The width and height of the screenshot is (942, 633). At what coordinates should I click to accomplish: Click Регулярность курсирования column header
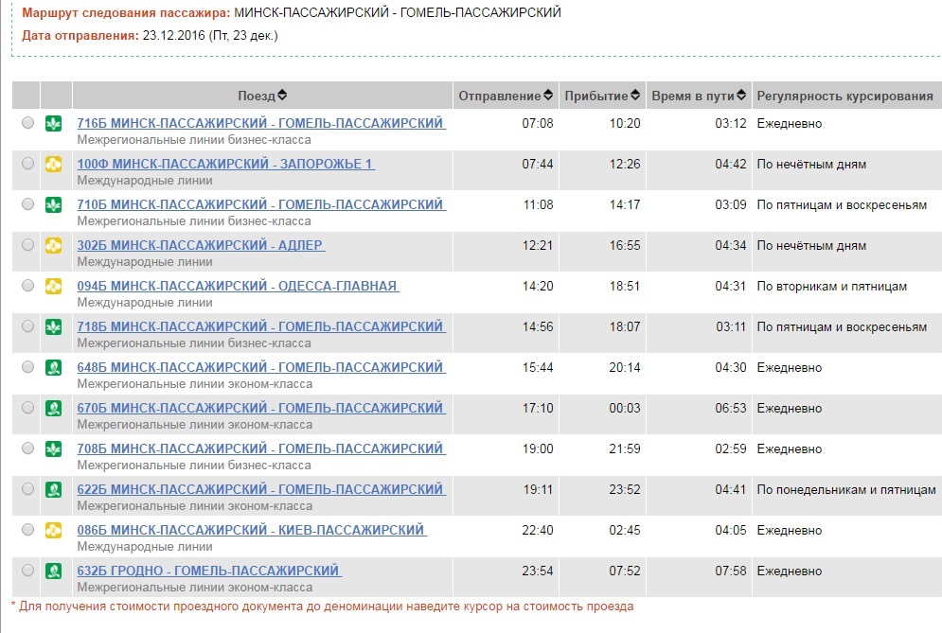[x=844, y=96]
